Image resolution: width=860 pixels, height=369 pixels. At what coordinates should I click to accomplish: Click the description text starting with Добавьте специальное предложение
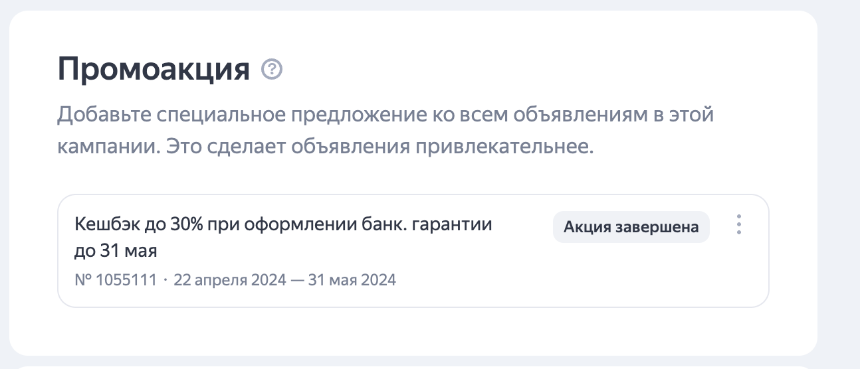[385, 115]
